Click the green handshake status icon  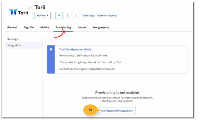[x=59, y=15]
